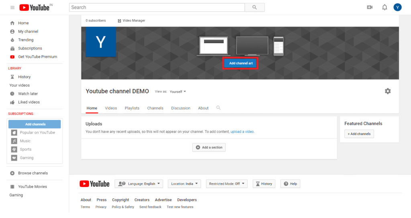
Task: Click the footer Help button
Action: point(290,183)
